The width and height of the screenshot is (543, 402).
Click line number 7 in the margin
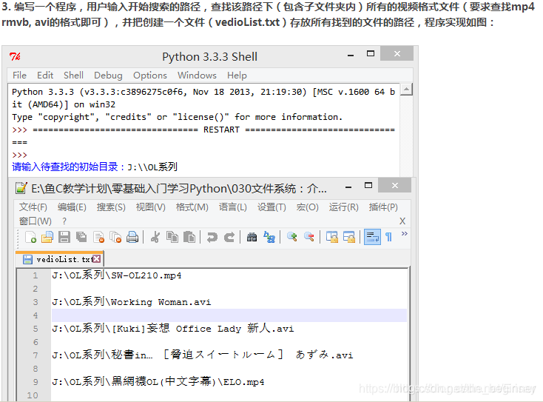tap(36, 355)
